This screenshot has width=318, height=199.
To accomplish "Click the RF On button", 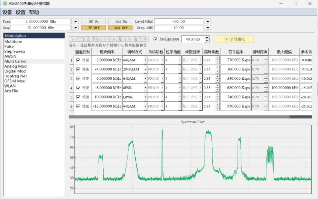I will (x=94, y=21).
